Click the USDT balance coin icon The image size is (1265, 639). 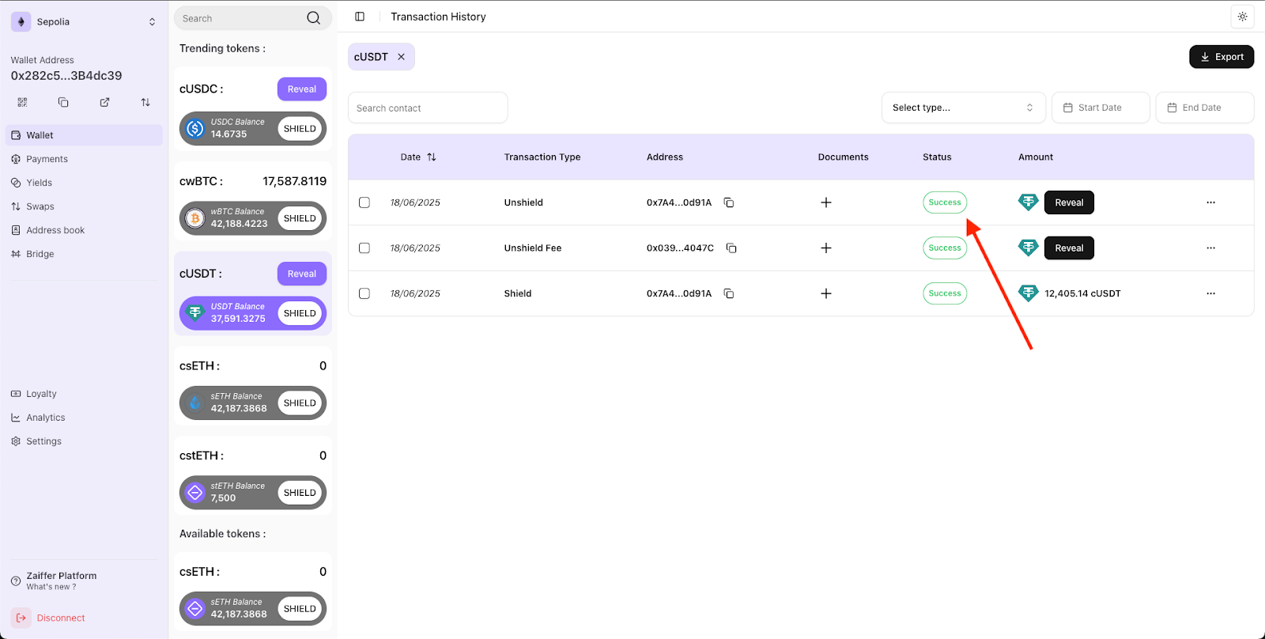(195, 313)
